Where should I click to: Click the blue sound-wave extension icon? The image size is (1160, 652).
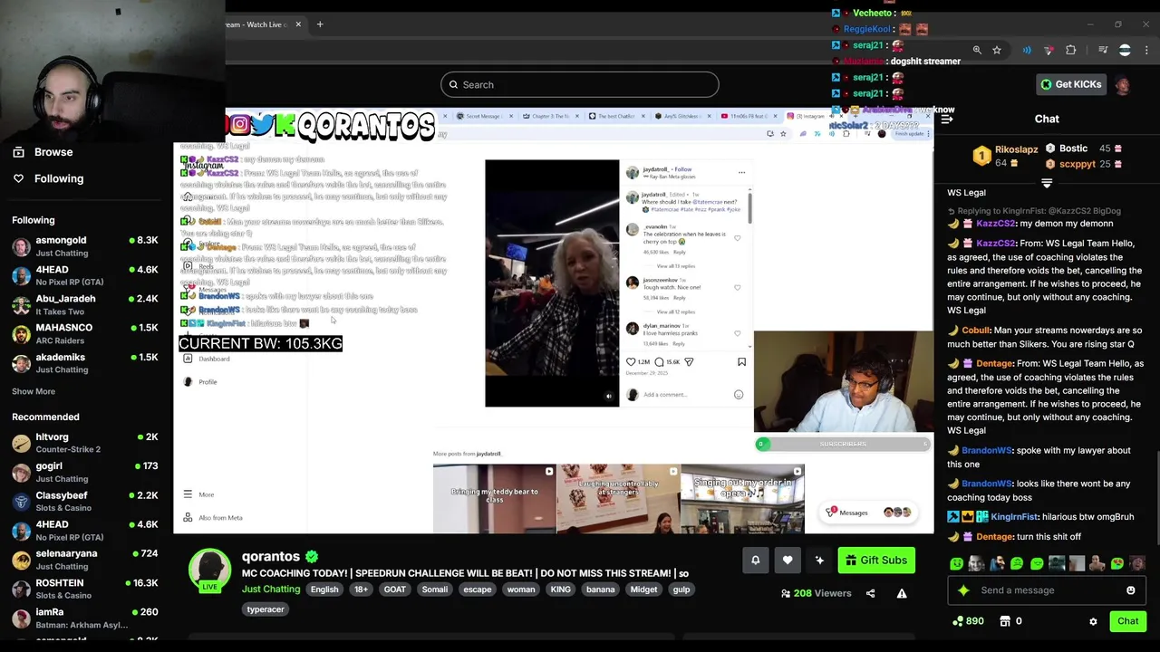pos(1027,50)
